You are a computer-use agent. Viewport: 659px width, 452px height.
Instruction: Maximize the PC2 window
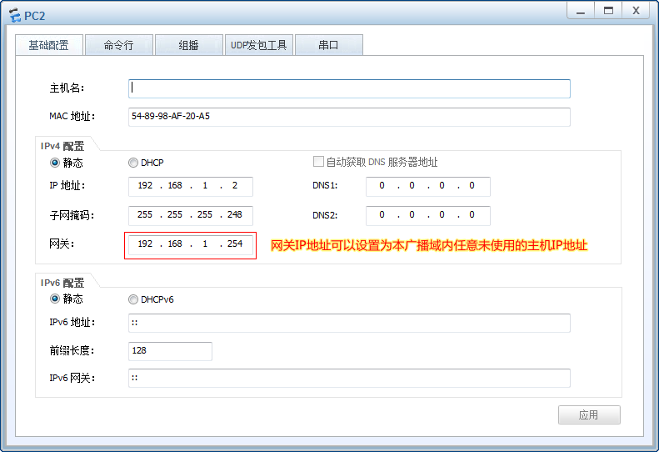click(x=608, y=11)
